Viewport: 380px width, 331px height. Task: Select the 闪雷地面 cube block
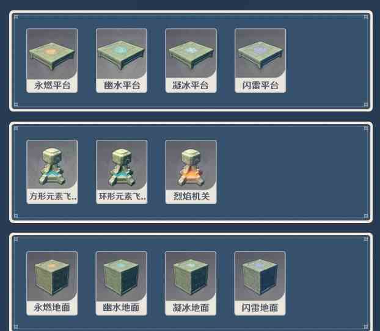click(260, 277)
